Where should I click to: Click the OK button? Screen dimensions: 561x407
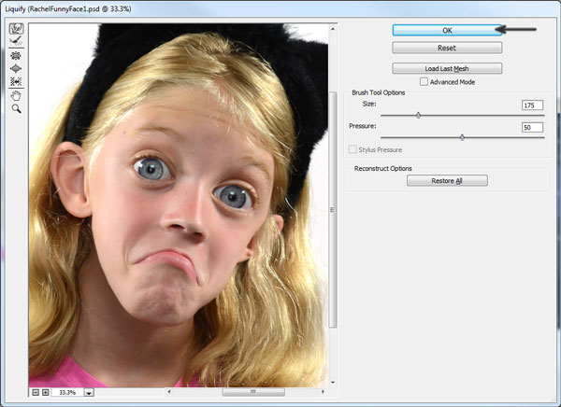coord(447,31)
